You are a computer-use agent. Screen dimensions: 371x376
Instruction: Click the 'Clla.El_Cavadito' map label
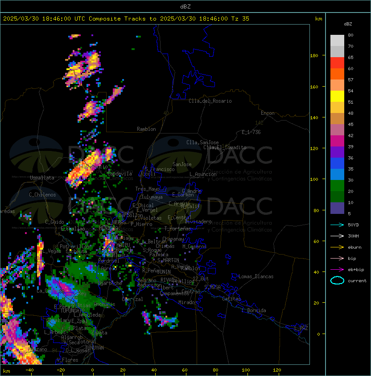[225, 147]
